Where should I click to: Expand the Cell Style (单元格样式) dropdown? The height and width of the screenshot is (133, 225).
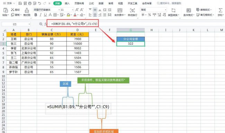(213, 15)
